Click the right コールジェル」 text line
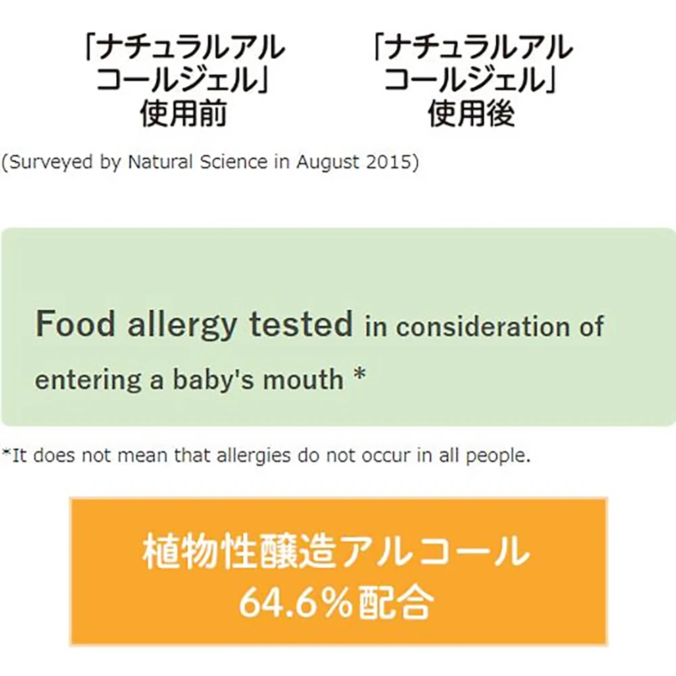This screenshot has width=676, height=676. [471, 82]
